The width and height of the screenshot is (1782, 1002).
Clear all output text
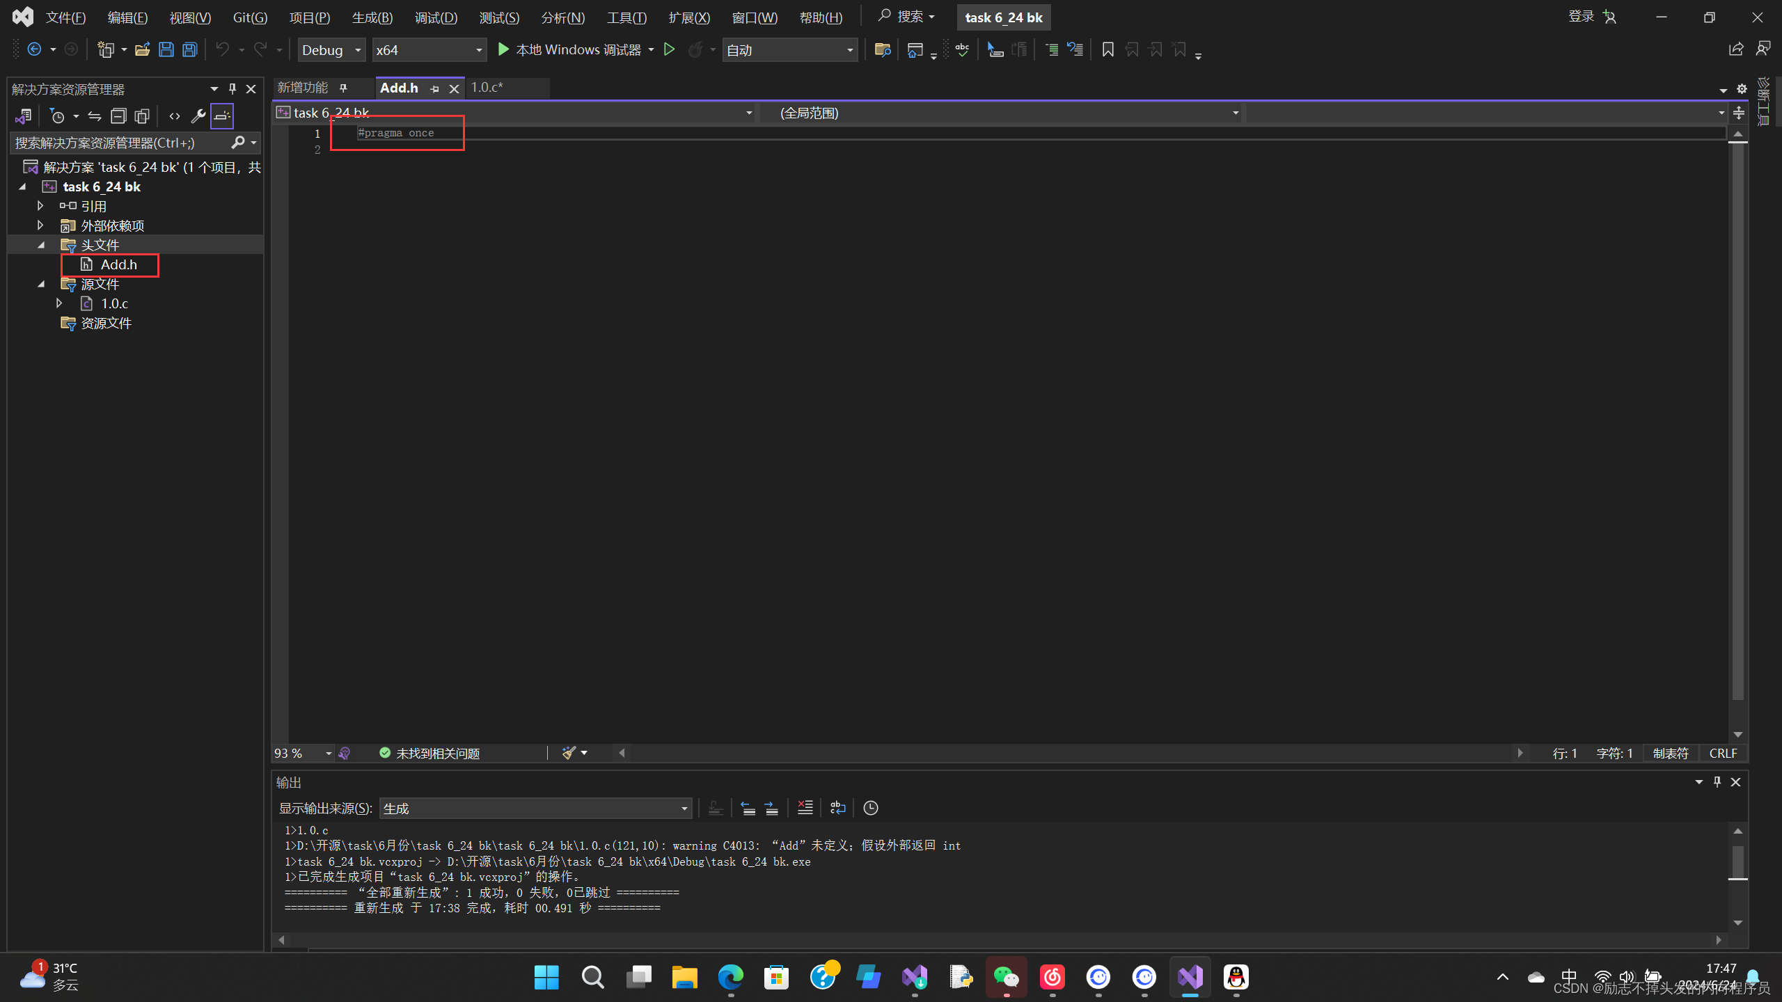coord(805,808)
